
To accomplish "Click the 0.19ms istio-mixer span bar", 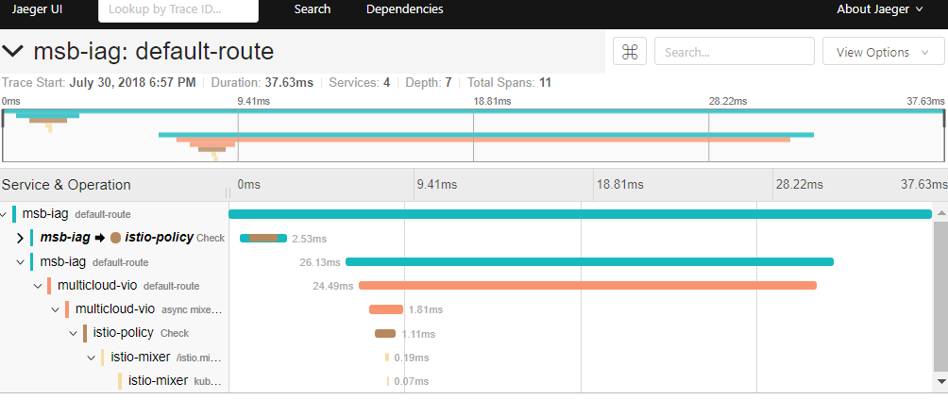I will pyautogui.click(x=387, y=358).
